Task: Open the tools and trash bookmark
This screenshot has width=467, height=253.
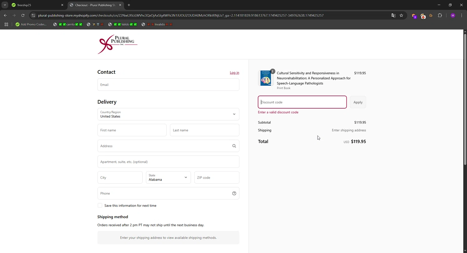Action: point(95,24)
